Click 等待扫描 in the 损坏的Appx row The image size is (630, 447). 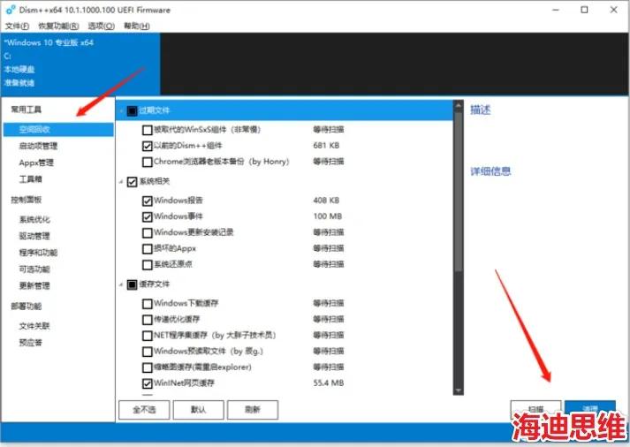pos(329,248)
